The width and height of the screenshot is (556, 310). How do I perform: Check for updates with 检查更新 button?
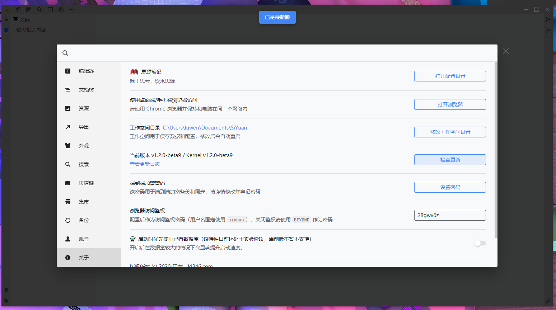coord(450,160)
